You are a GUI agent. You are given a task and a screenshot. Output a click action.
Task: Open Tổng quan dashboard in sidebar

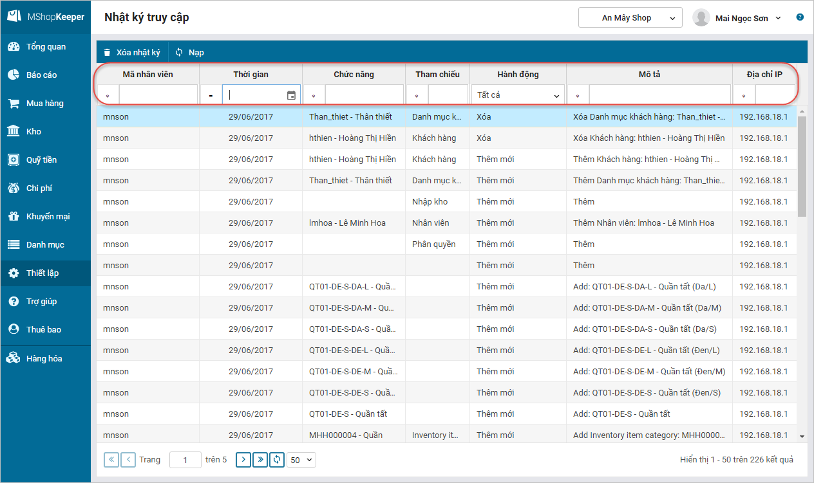pos(45,46)
